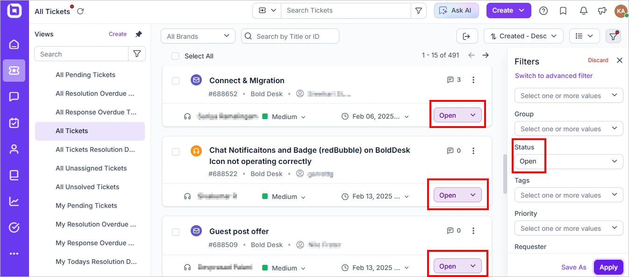Open the bookmarks icon in header
Viewport: 629px width, 277px height.
point(563,10)
